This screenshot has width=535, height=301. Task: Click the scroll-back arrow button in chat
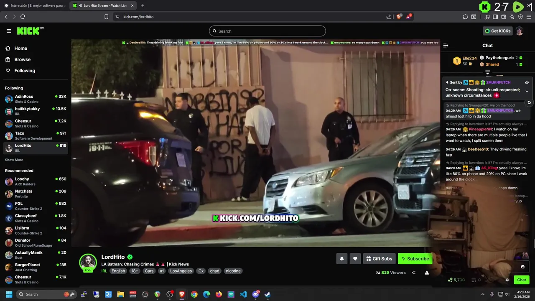(529, 102)
